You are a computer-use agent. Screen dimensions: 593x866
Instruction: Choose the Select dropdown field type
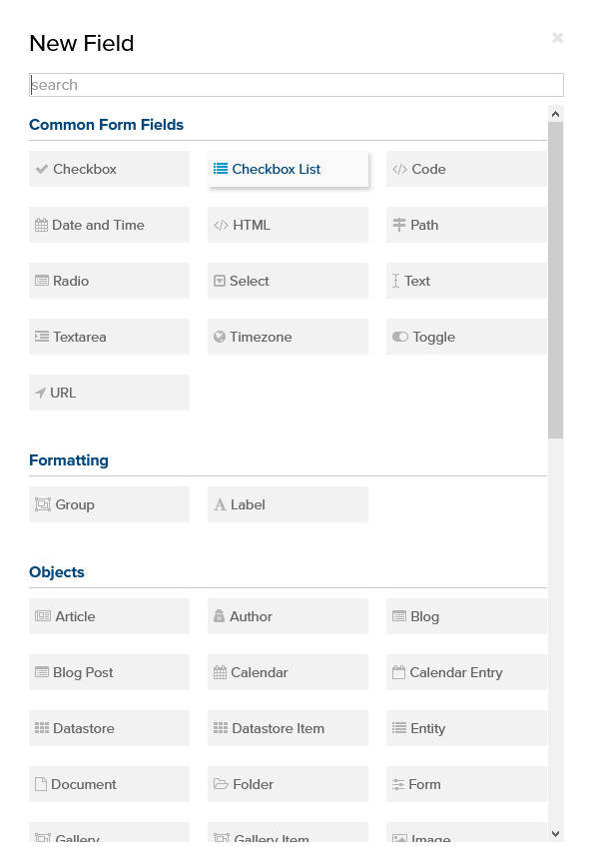(x=288, y=281)
